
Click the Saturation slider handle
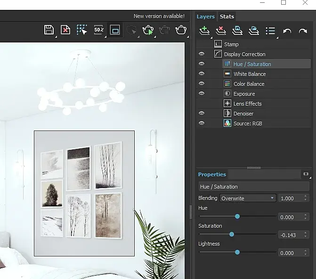click(x=232, y=234)
